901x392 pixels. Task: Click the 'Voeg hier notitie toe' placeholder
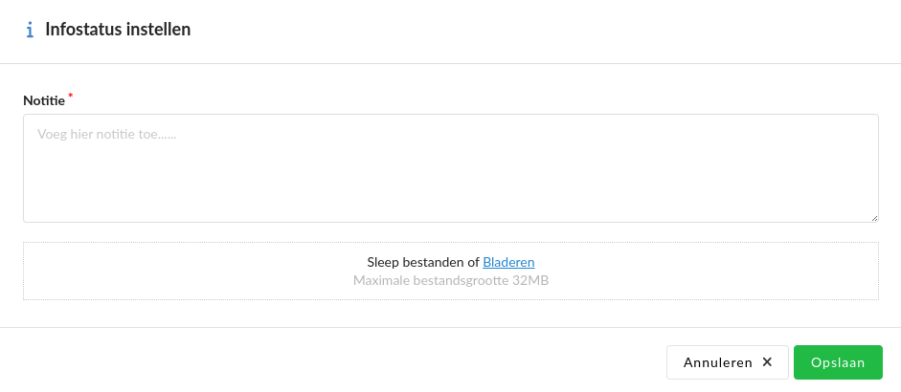coord(107,135)
